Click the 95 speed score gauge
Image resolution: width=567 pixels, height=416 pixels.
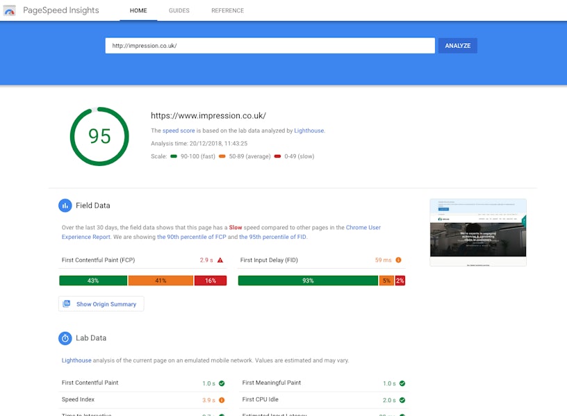(x=99, y=136)
